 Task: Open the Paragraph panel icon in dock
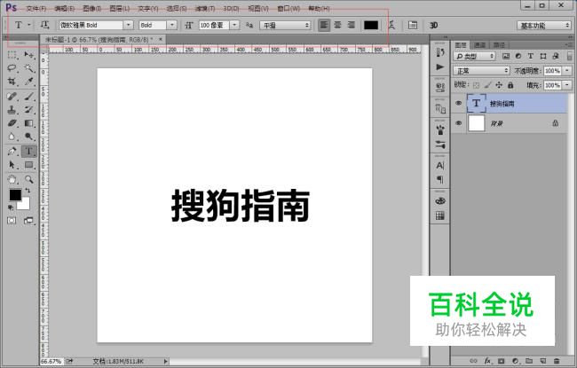(440, 180)
